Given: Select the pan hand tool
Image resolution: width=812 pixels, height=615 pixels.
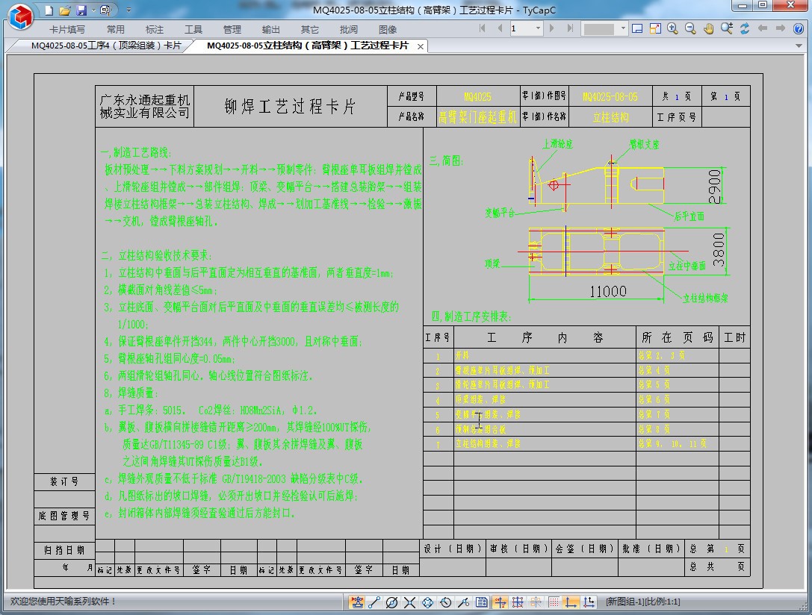Looking at the screenshot, I should pos(708,28).
